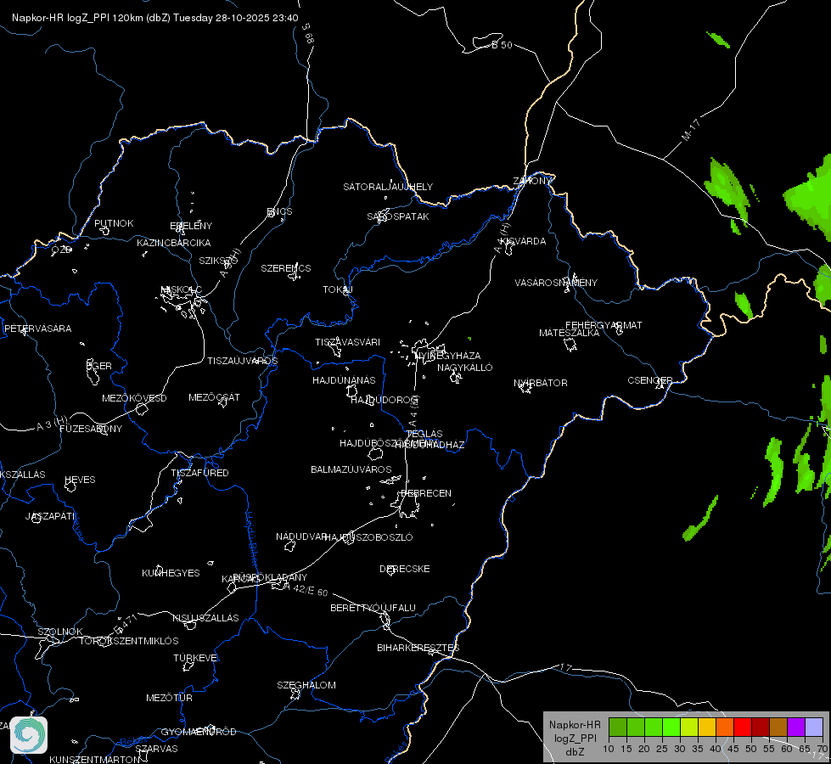Click the NAGYKÁLLÓ city label
Viewport: 831px width, 764px height.
pos(465,368)
